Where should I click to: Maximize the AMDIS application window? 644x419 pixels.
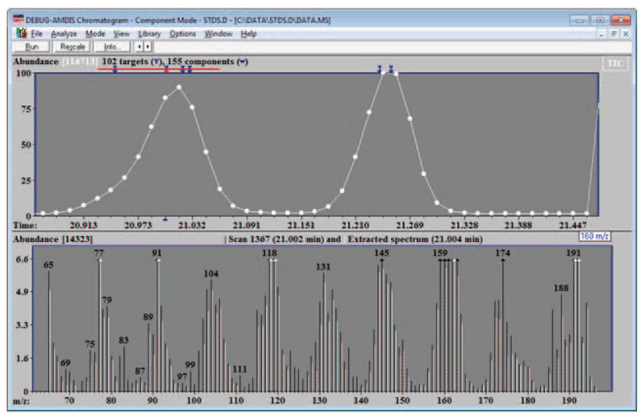tap(600, 20)
